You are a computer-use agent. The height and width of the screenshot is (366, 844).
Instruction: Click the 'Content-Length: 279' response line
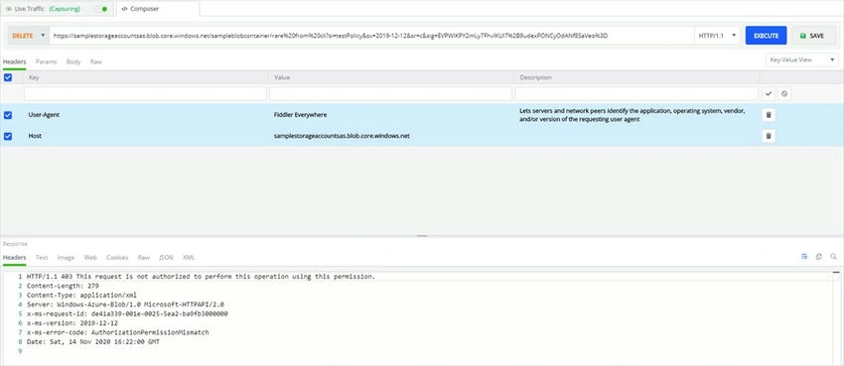point(63,286)
